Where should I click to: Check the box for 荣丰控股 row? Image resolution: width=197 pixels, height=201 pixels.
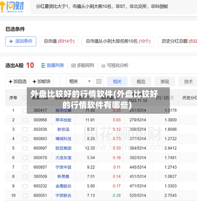25,120
